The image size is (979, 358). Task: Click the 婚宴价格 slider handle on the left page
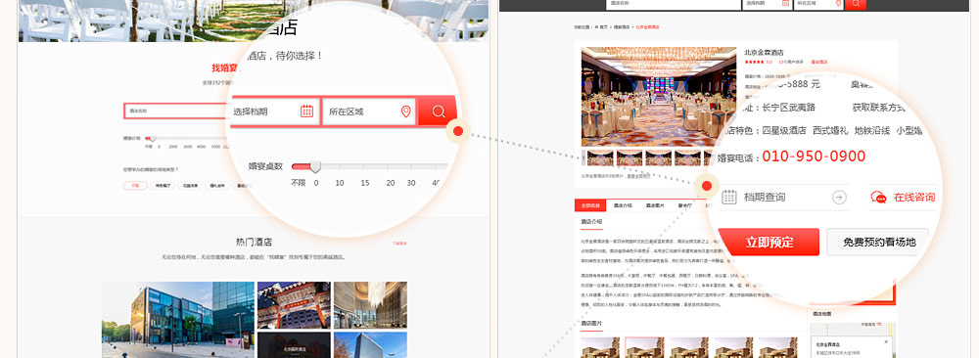[152, 139]
